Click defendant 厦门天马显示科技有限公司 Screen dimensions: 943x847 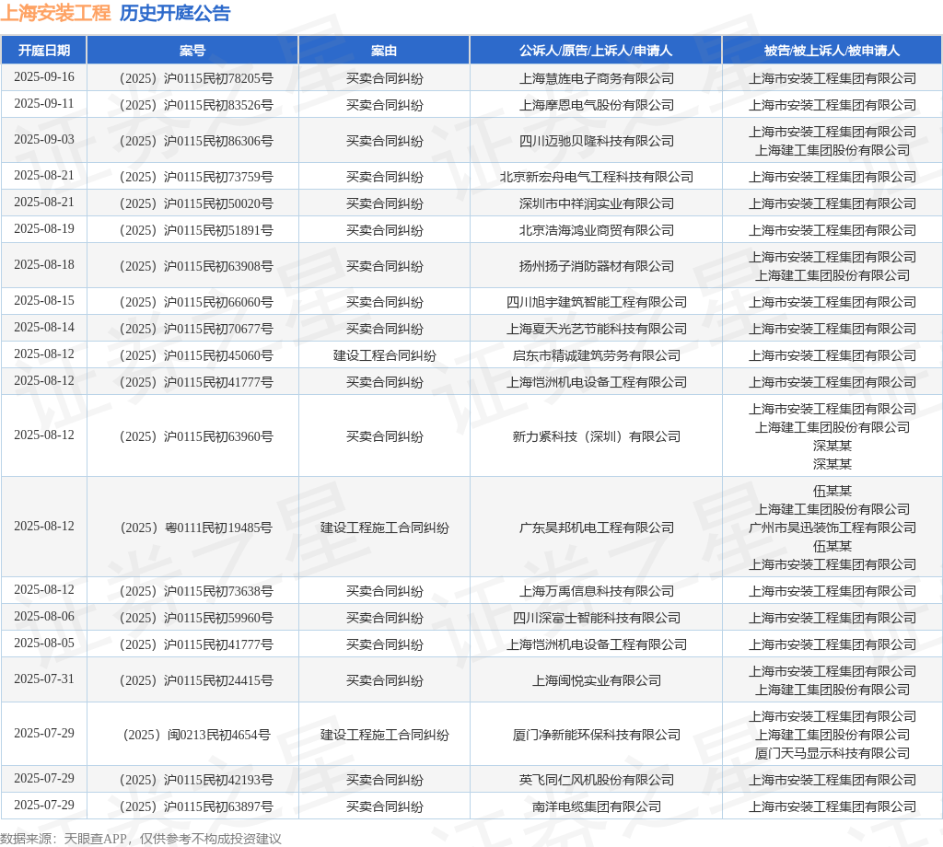pyautogui.click(x=832, y=753)
